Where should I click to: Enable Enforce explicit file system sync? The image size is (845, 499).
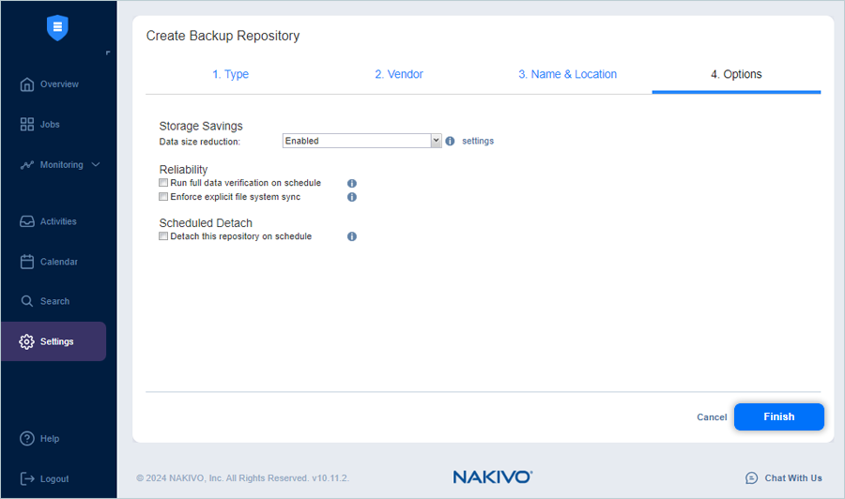click(x=163, y=197)
